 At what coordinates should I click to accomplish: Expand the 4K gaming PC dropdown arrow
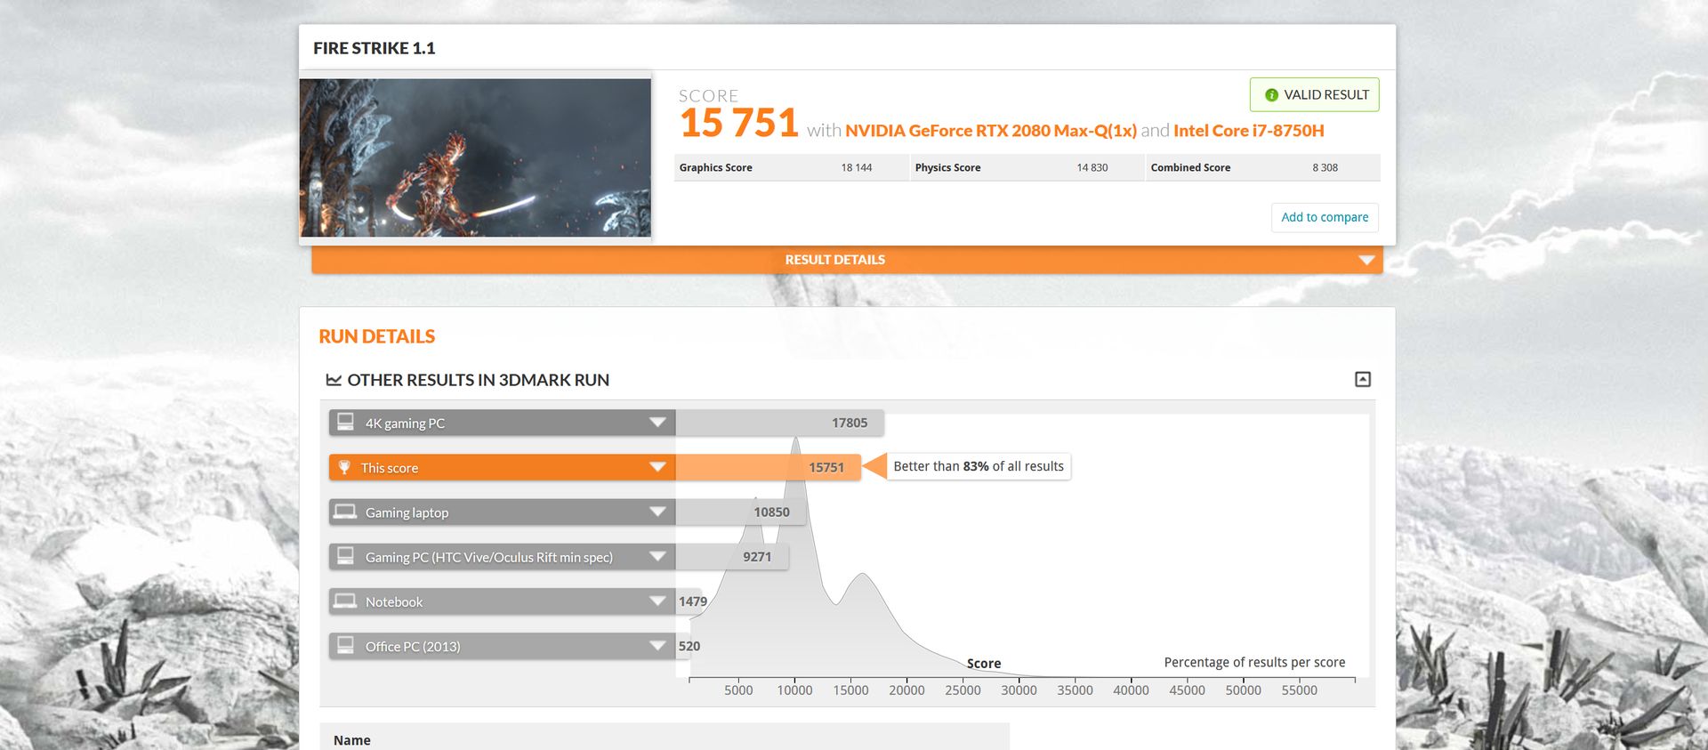pos(657,423)
